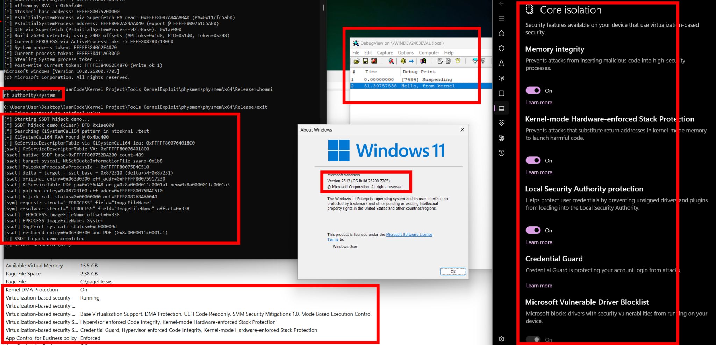
Task: Click the 'Starting SSDT hijack demo...' console line
Action: point(47,119)
